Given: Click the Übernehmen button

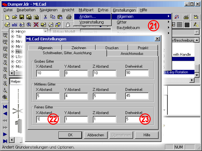Looking at the screenshot, I should tap(121, 135).
